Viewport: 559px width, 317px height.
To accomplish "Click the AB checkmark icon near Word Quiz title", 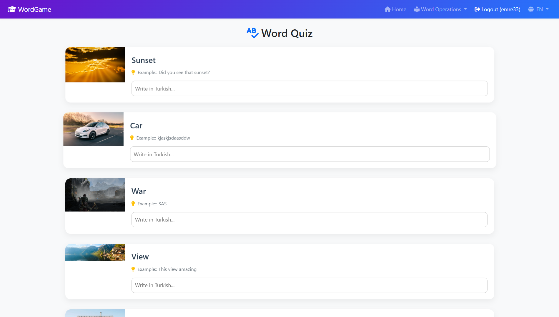I will click(x=252, y=33).
